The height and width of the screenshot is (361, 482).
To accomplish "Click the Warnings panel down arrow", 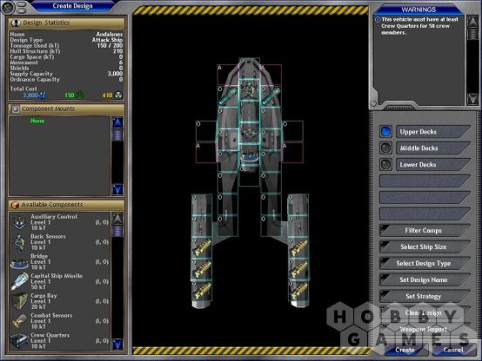I will click(x=472, y=99).
